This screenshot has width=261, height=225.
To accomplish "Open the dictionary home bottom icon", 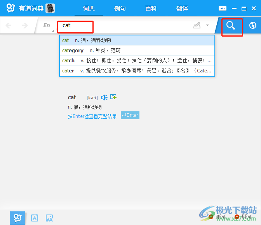I will (x=17, y=218).
